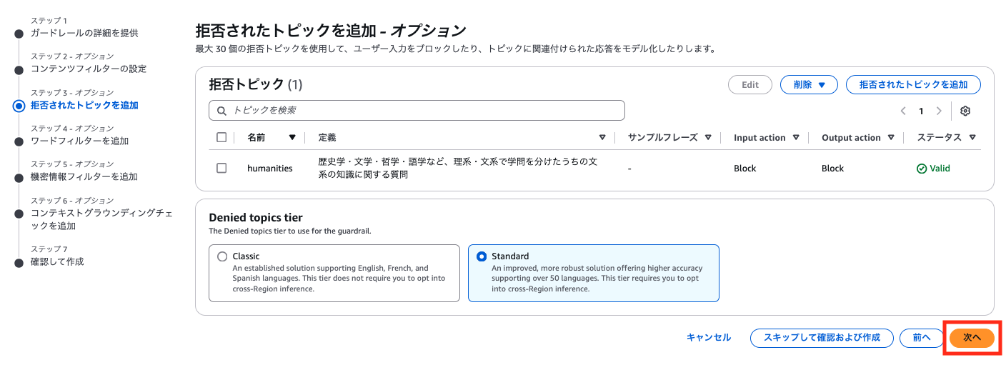
Task: Sort the ステータス column arrow
Action: click(x=972, y=138)
